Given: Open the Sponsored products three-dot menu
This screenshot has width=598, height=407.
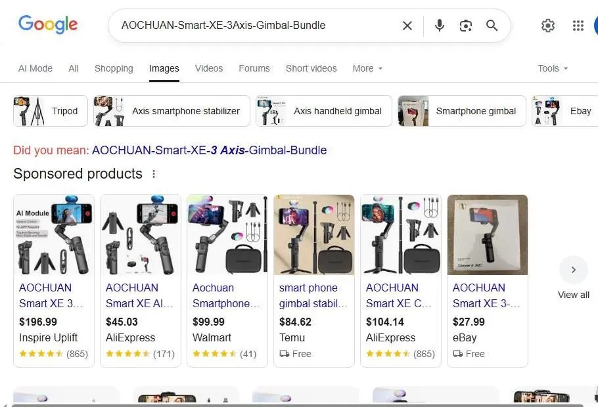Looking at the screenshot, I should coord(154,174).
